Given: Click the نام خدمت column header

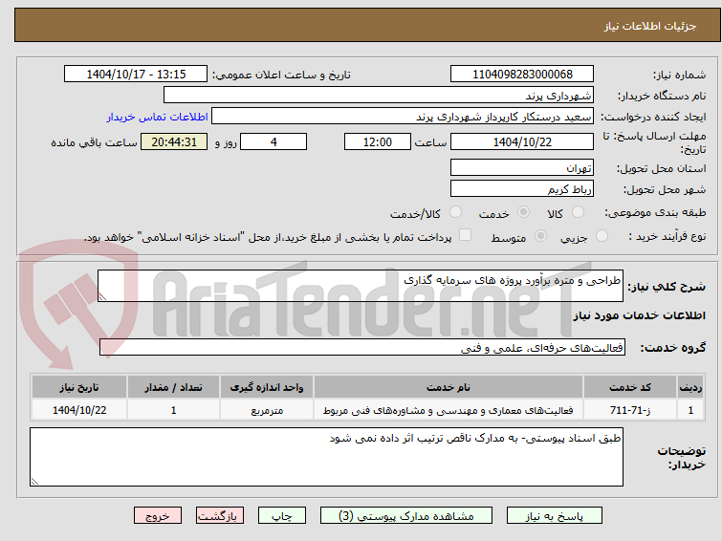Looking at the screenshot, I should click(x=449, y=387).
